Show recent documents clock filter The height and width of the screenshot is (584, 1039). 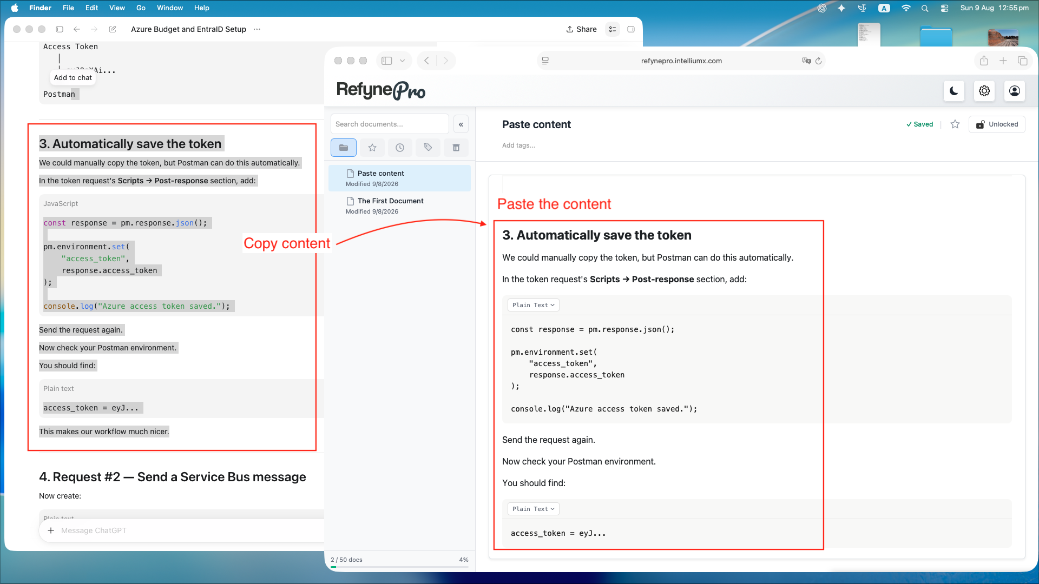pos(400,148)
